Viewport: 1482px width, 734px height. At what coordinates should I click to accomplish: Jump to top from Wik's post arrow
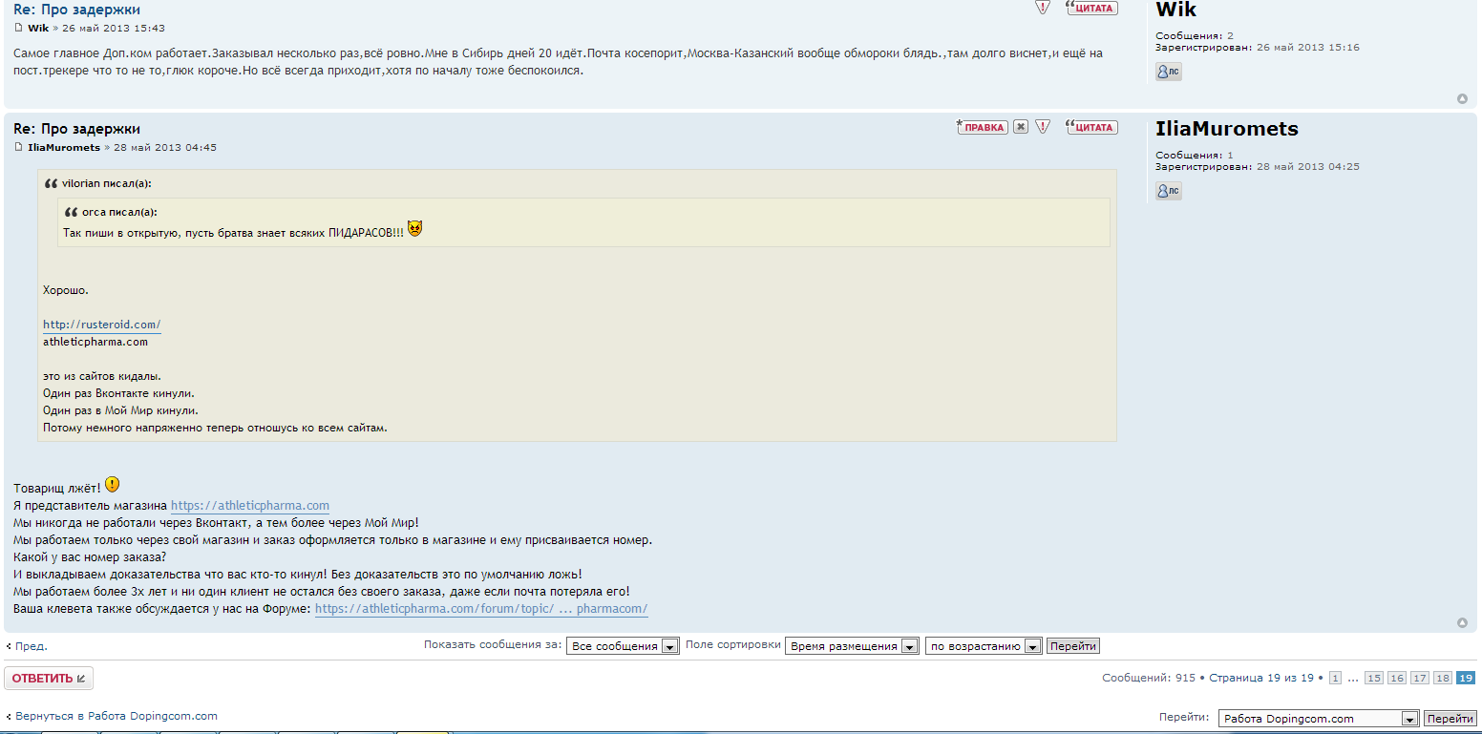[x=1462, y=98]
